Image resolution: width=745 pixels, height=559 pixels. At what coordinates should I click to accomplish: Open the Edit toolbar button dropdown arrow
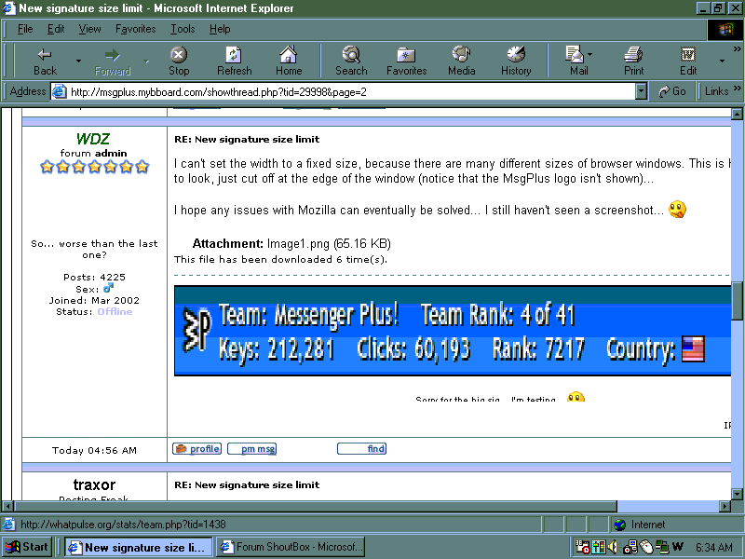pyautogui.click(x=722, y=61)
